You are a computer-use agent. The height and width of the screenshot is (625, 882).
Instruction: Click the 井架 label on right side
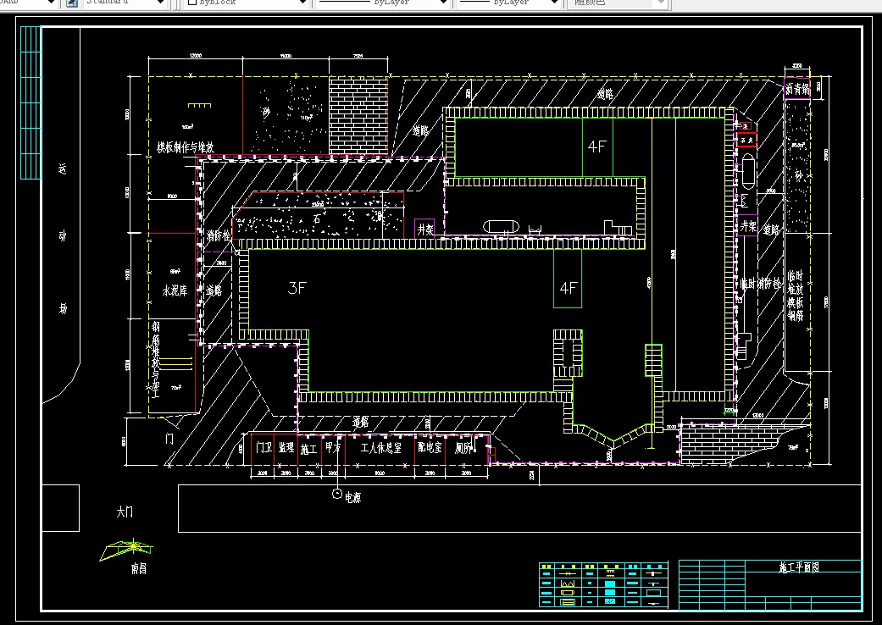point(749,226)
